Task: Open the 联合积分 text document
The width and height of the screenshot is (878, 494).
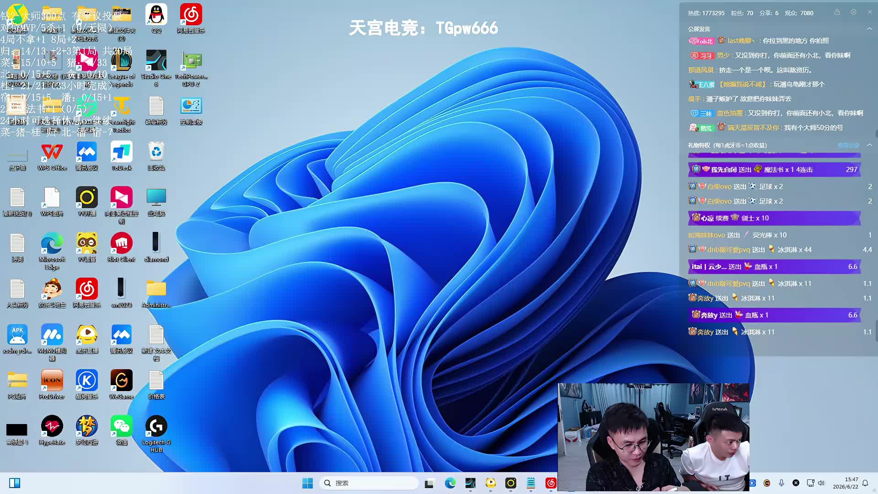Action: [x=156, y=110]
